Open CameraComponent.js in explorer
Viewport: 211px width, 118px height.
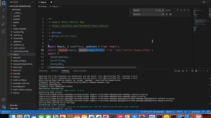[x=23, y=64]
